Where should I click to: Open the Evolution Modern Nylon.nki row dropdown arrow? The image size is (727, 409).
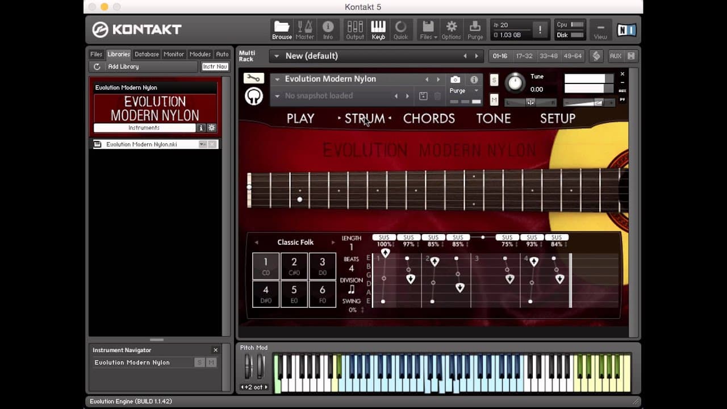click(x=202, y=144)
